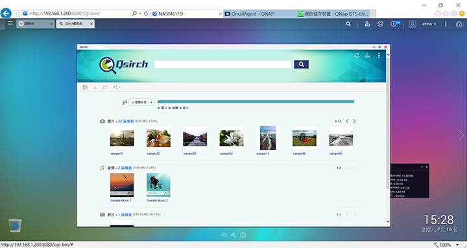Go to the next QTS desktop page arrow
This screenshot has width=467, height=248.
[x=461, y=135]
